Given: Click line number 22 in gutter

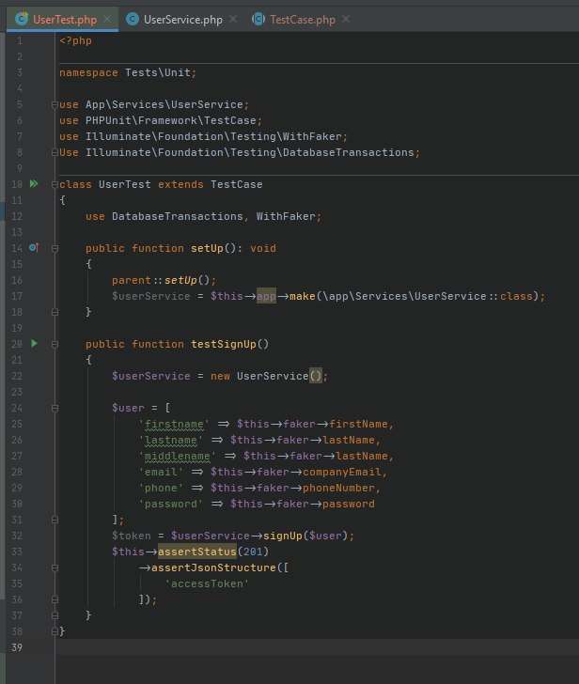Looking at the screenshot, I should (x=17, y=376).
